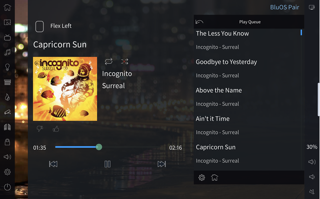Image resolution: width=320 pixels, height=199 pixels.
Task: Click the Incognito artist name beside artwork
Action: 117,74
